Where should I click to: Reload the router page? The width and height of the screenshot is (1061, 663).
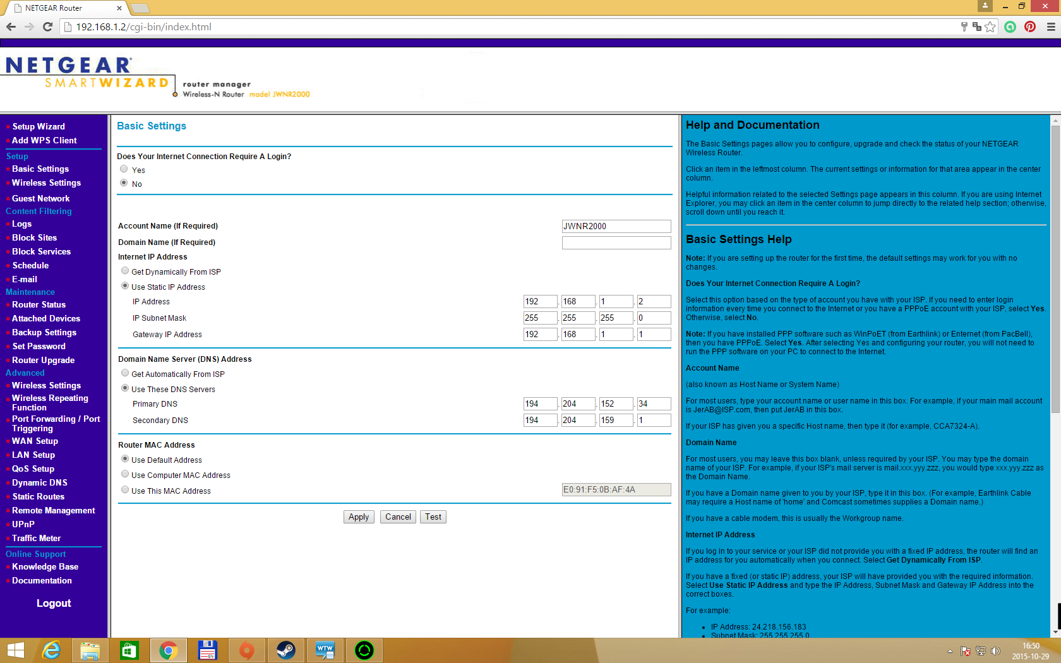(x=47, y=27)
